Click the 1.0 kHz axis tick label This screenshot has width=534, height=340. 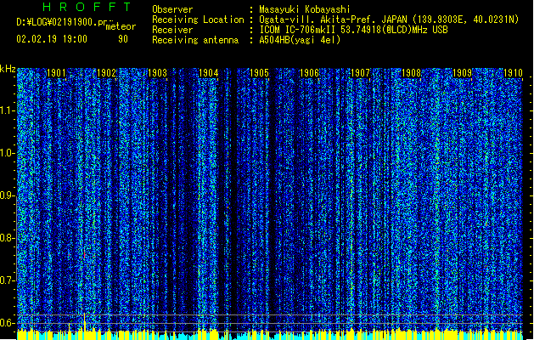7,153
